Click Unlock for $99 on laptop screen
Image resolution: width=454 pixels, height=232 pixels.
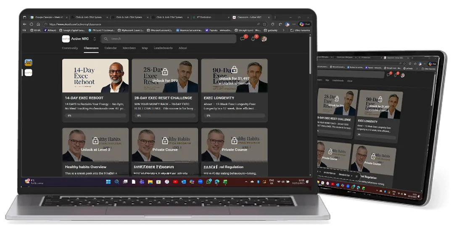[x=165, y=81]
